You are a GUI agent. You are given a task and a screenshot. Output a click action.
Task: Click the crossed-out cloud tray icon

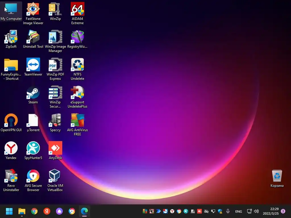tap(206, 211)
